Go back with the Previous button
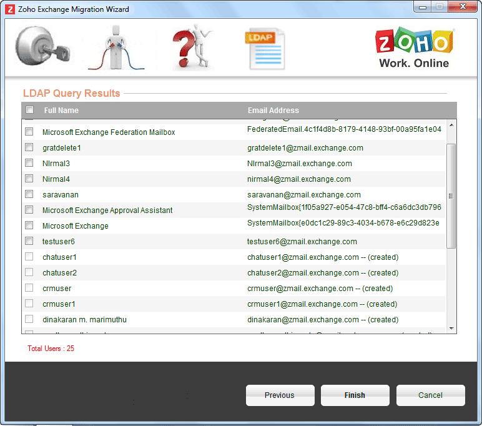The width and height of the screenshot is (482, 426). 280,395
